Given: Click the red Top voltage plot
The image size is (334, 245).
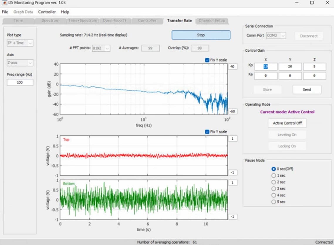Looking at the screenshot, I should 144,156.
